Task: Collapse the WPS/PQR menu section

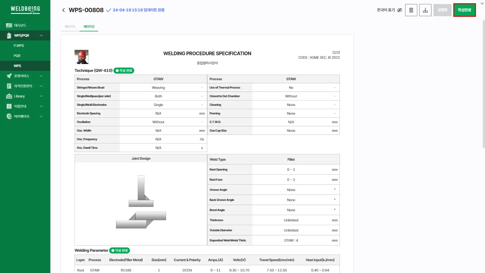Action: point(41,36)
